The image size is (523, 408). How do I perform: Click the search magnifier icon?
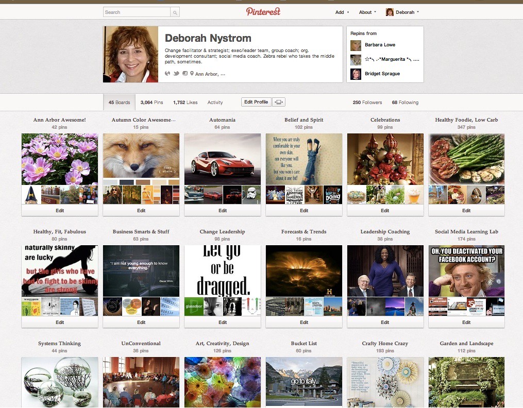[175, 12]
